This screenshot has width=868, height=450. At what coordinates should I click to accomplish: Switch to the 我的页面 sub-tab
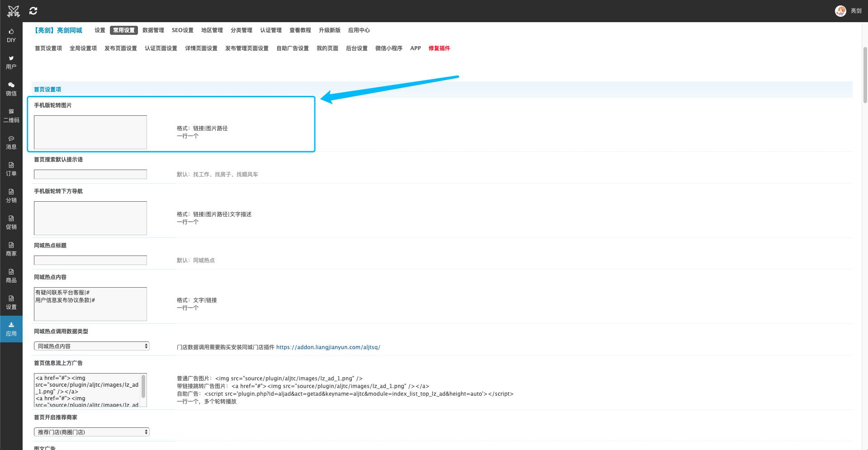point(327,48)
